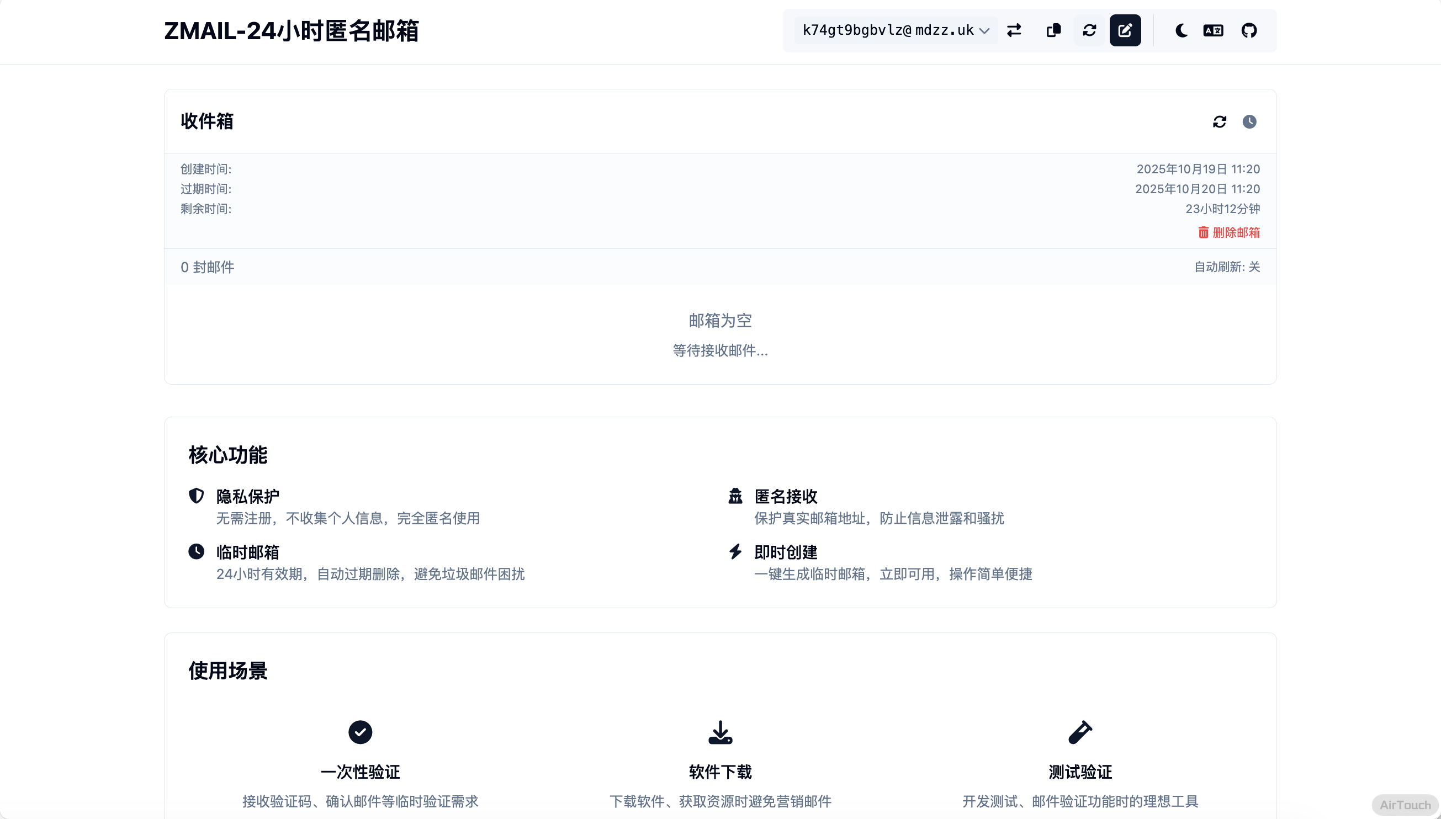Copy the email address with copy icon
Viewport: 1441px width, 819px height.
(1053, 30)
